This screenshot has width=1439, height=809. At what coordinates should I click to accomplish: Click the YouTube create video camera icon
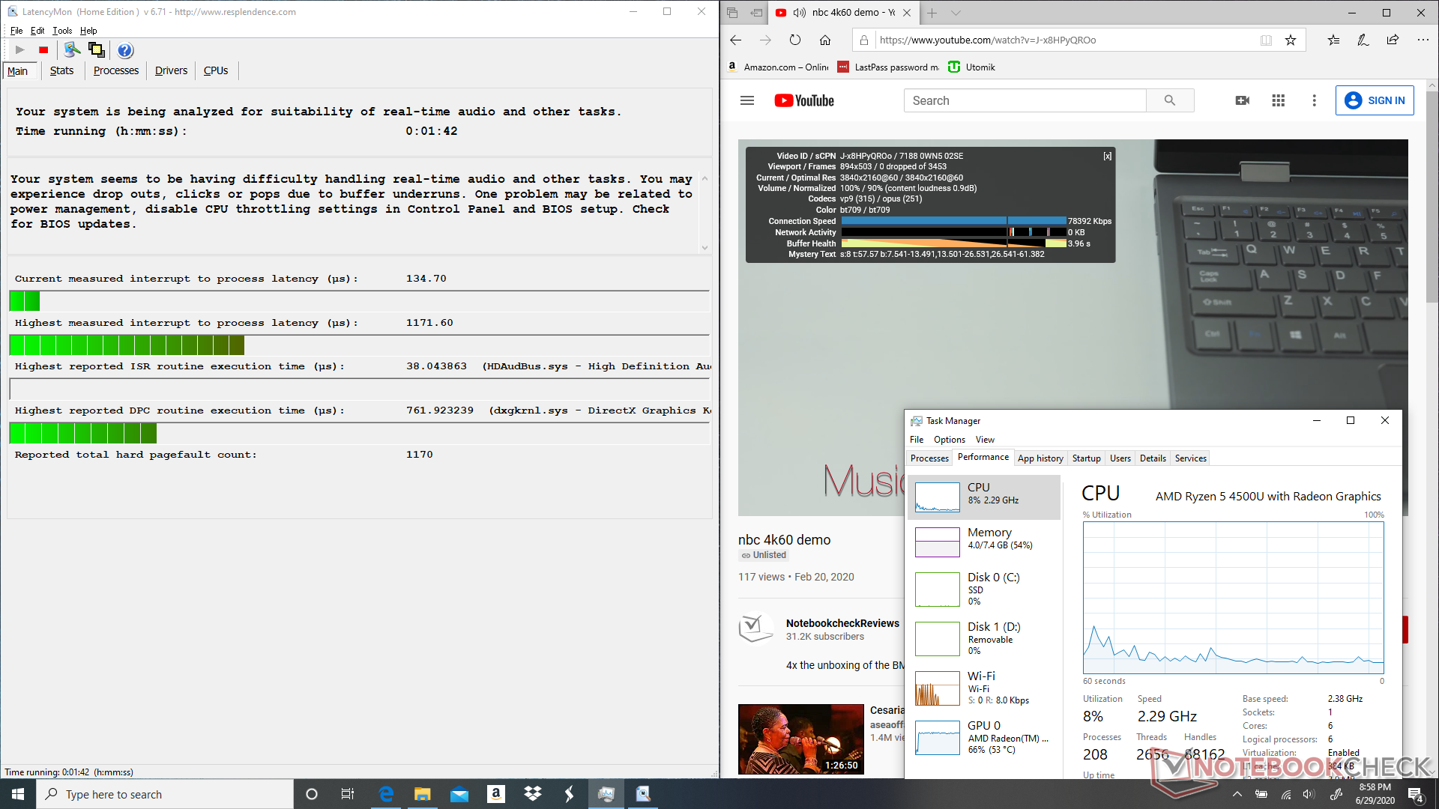[x=1242, y=100]
